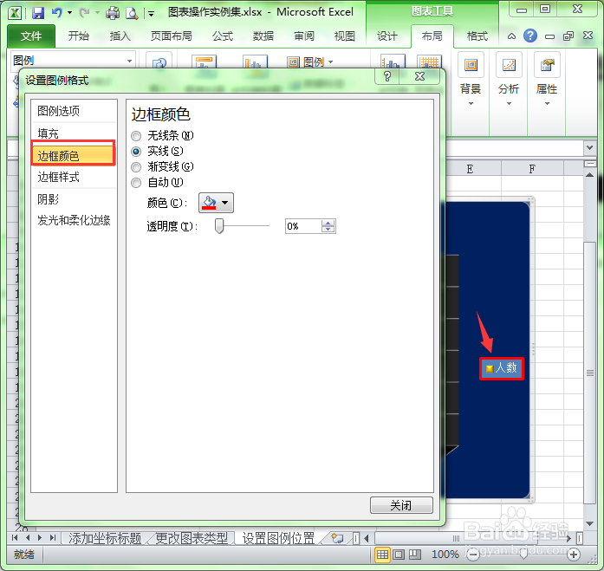The height and width of the screenshot is (571, 604).
Task: Open the 文件 (File) tab
Action: pos(31,36)
